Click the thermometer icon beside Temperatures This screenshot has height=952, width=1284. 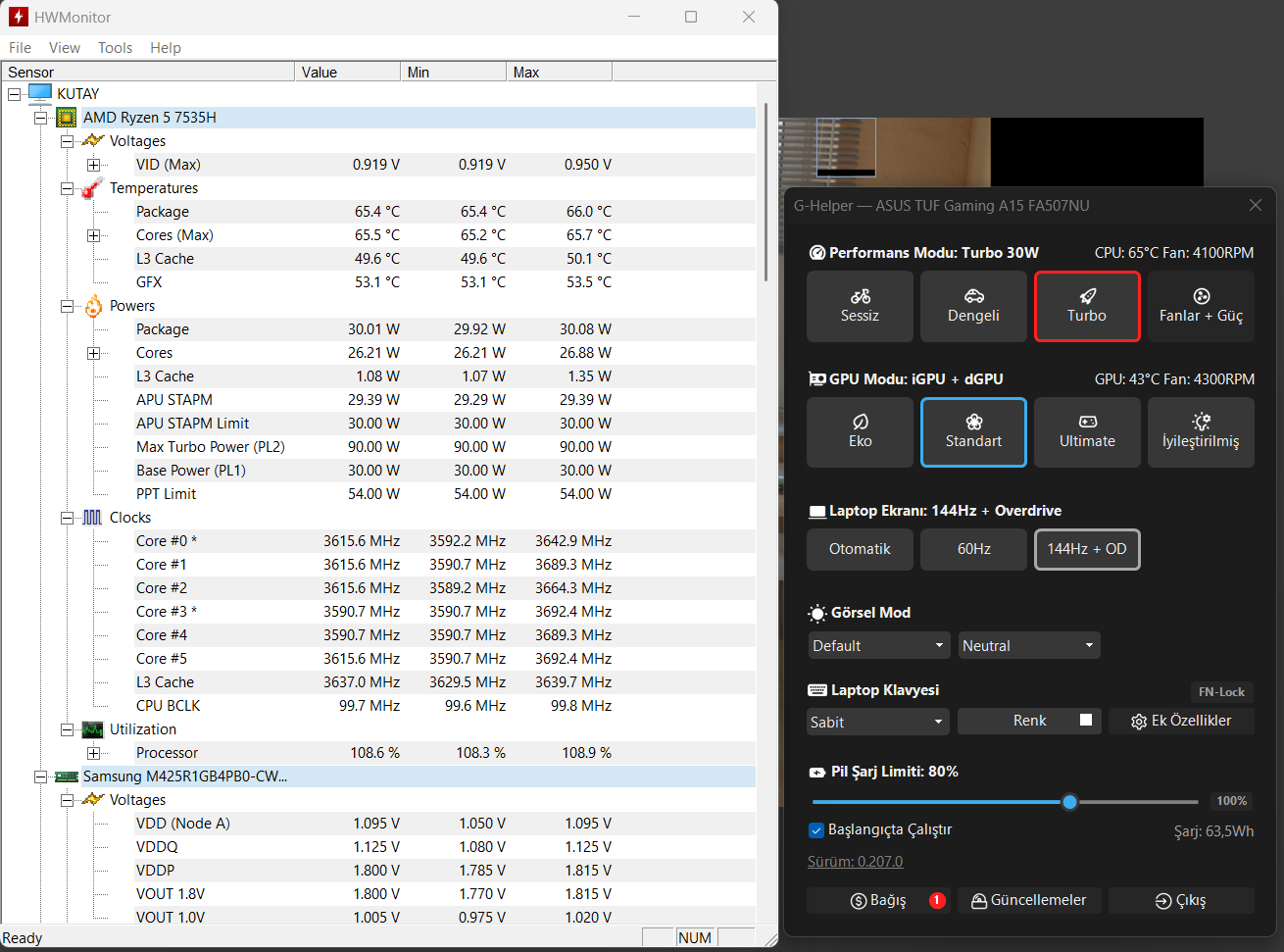(93, 187)
